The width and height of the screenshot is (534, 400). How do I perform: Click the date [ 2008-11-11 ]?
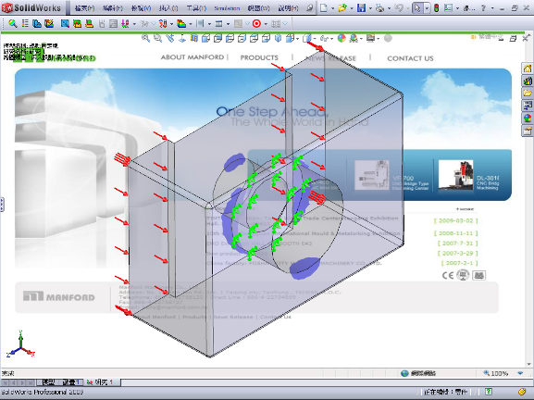[x=455, y=233]
